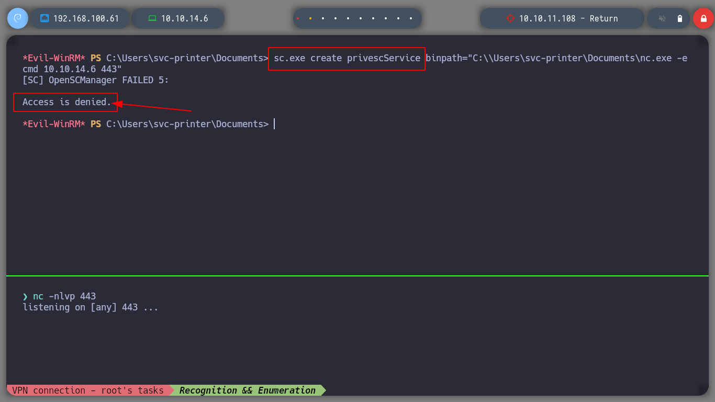
Task: Open the Debian swirl launcher icon
Action: [x=17, y=18]
